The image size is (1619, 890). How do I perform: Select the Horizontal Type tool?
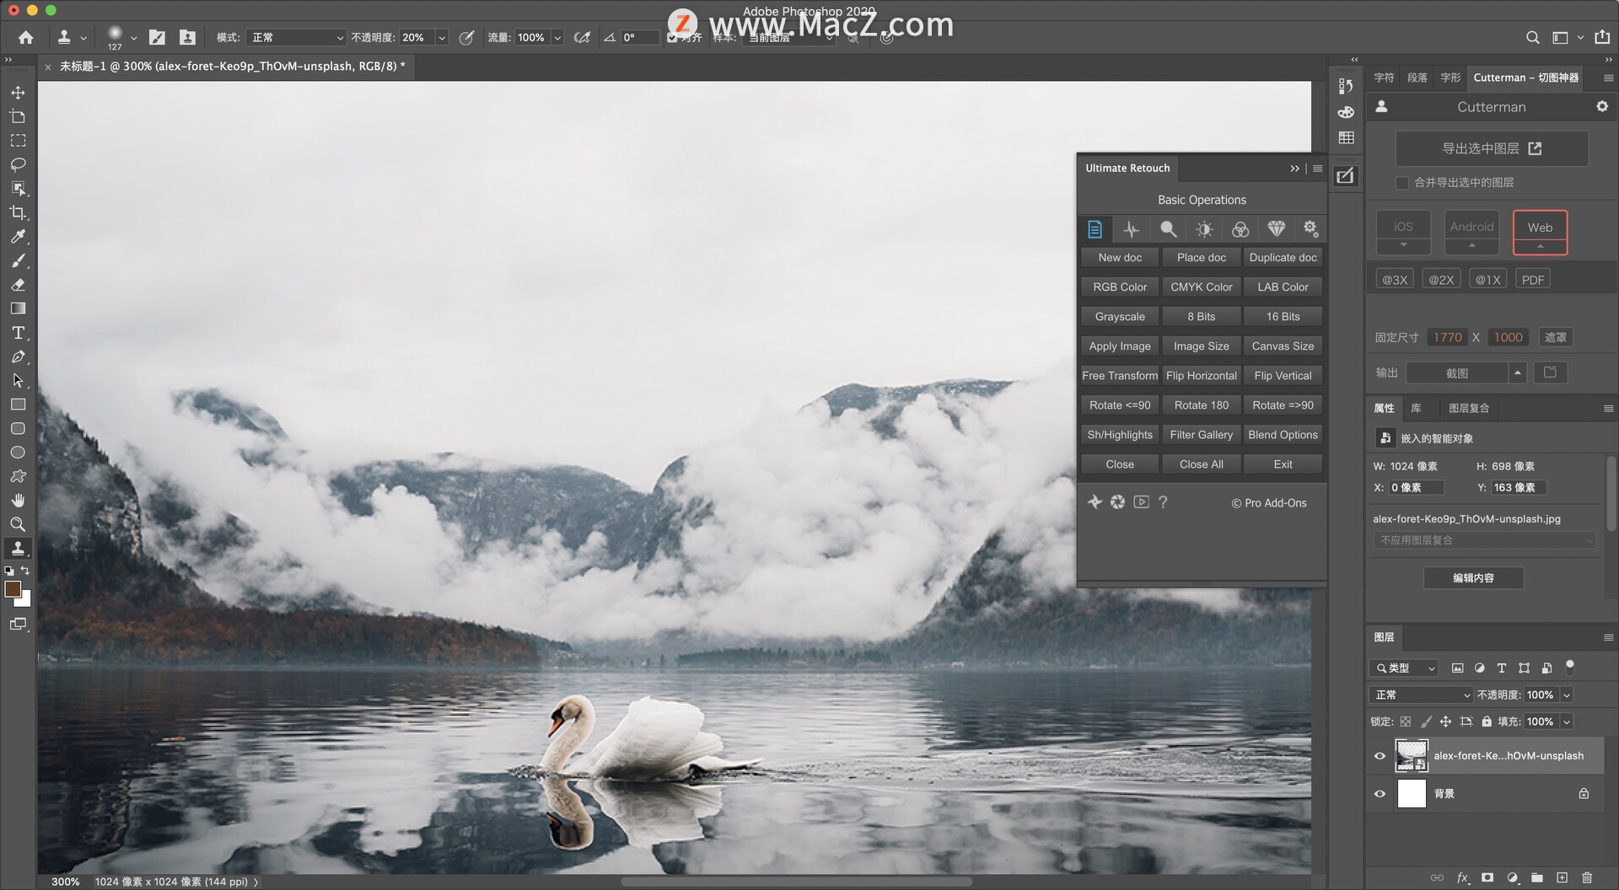click(x=18, y=333)
